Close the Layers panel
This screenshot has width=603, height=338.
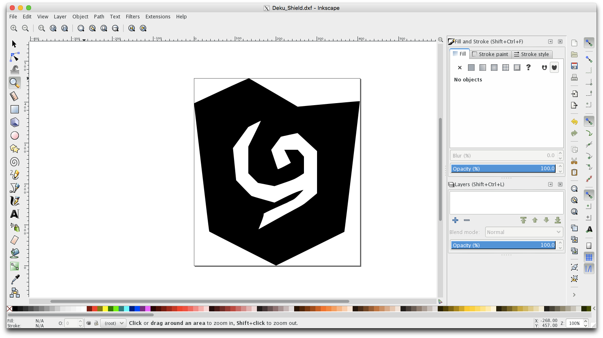(x=560, y=184)
